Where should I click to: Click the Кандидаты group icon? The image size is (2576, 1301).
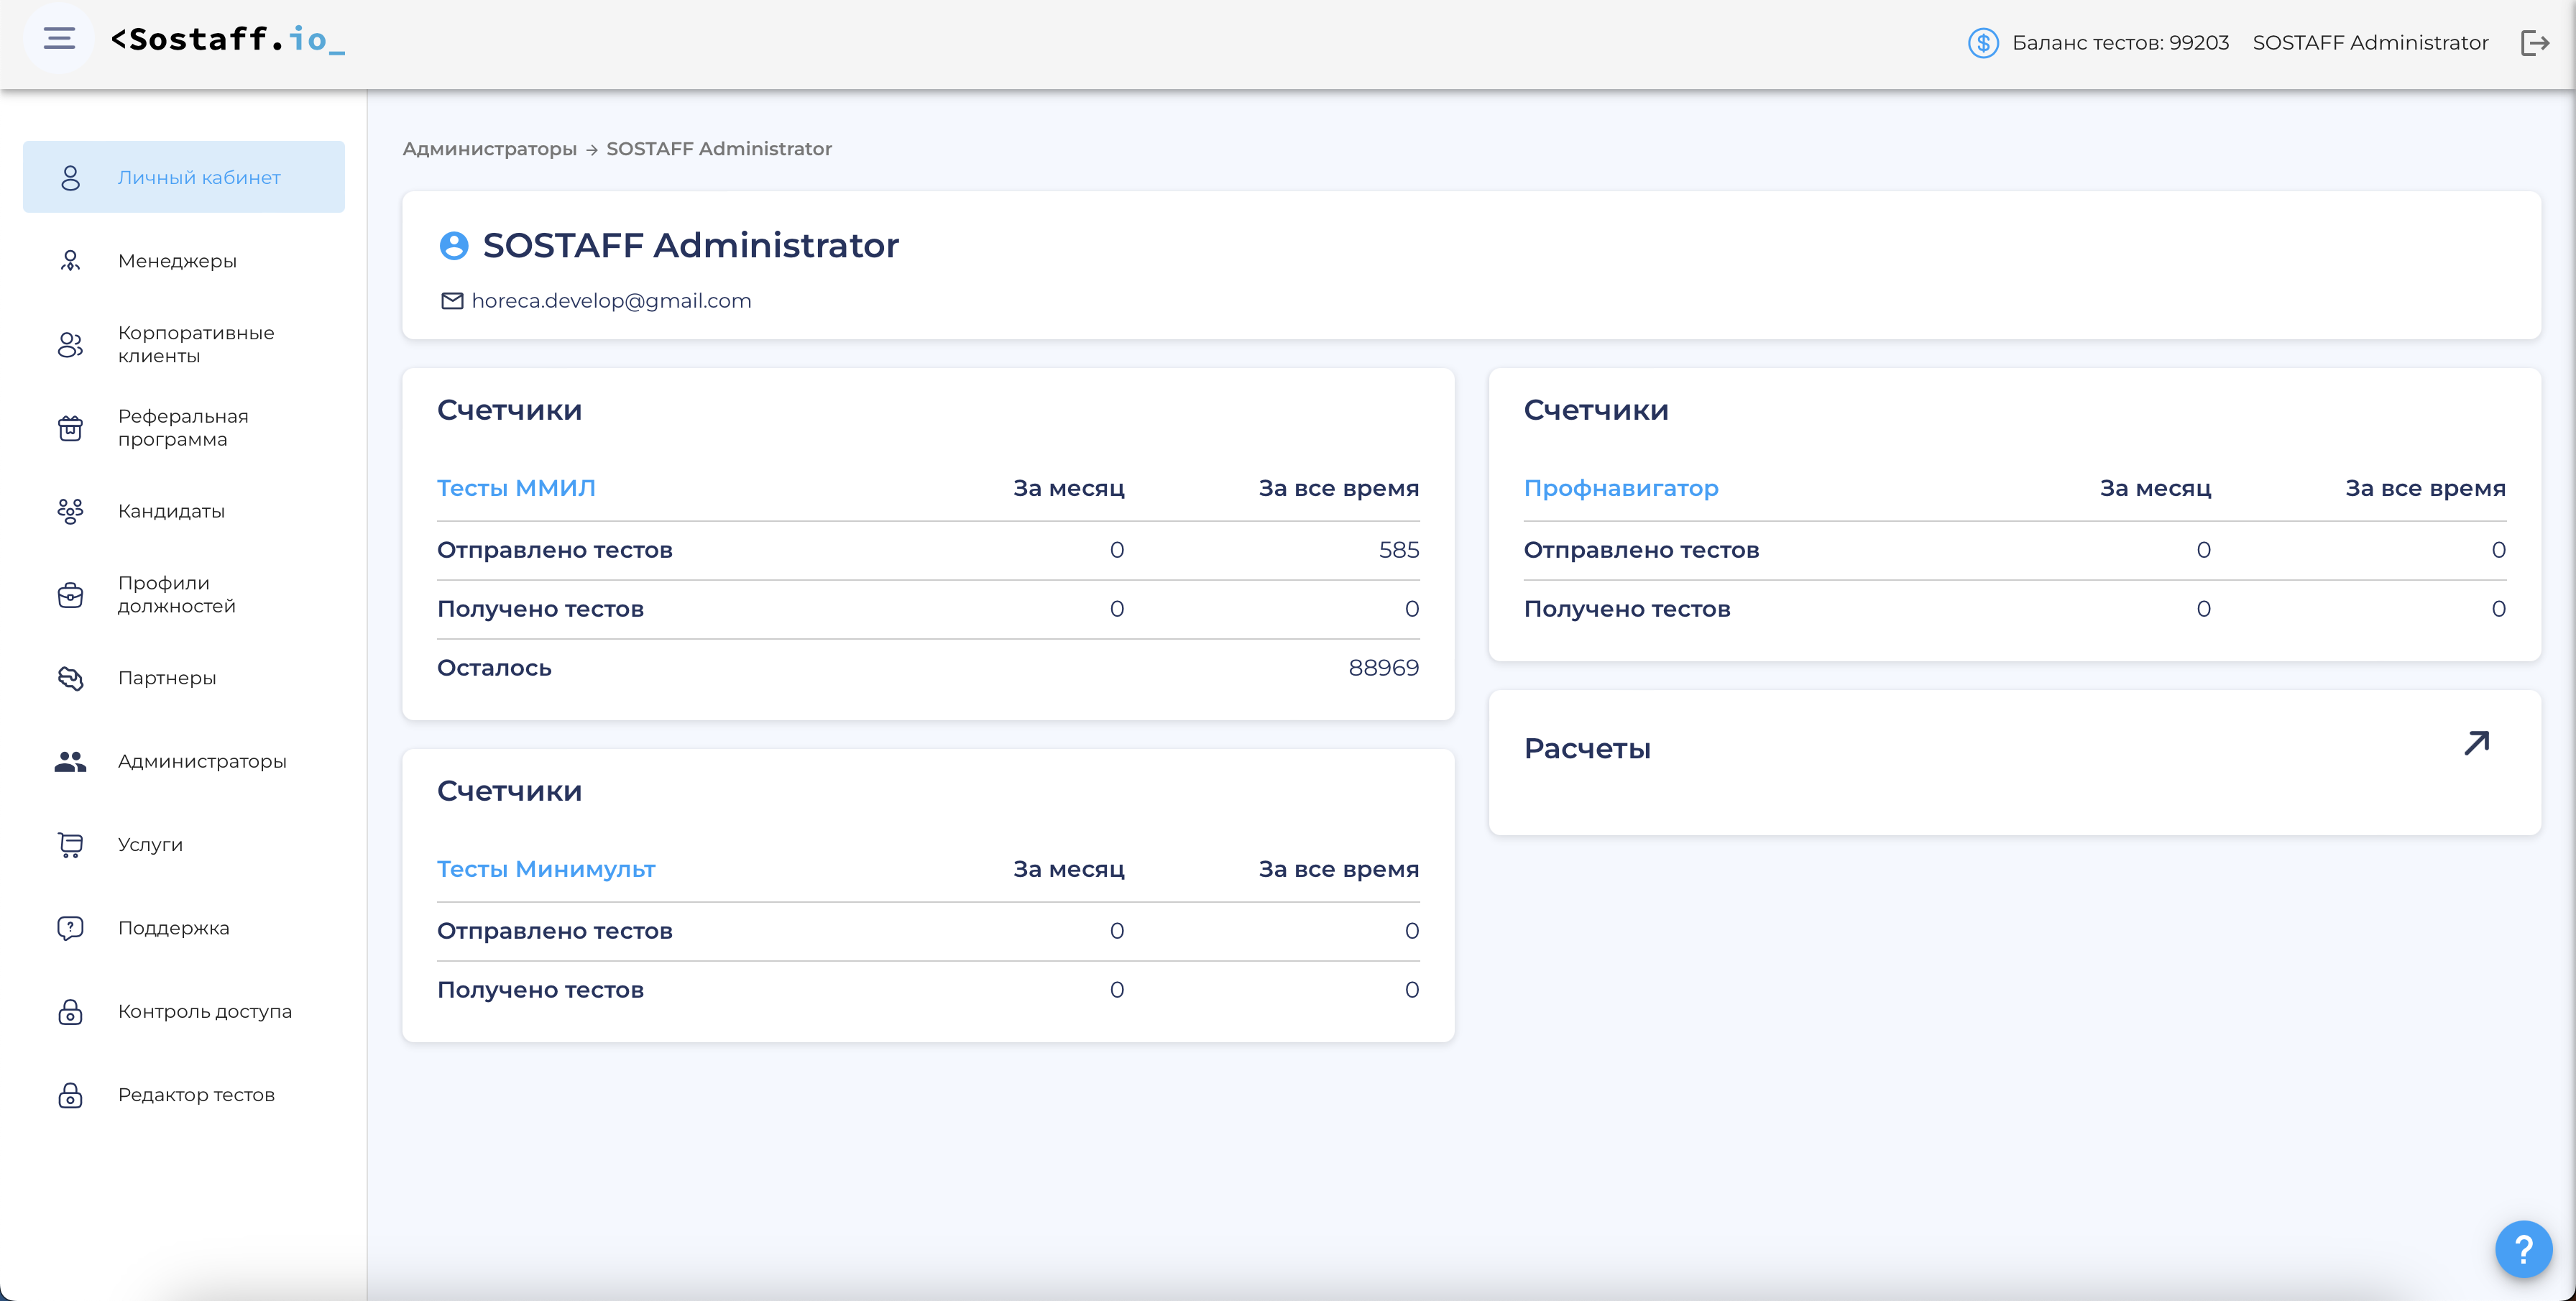70,511
